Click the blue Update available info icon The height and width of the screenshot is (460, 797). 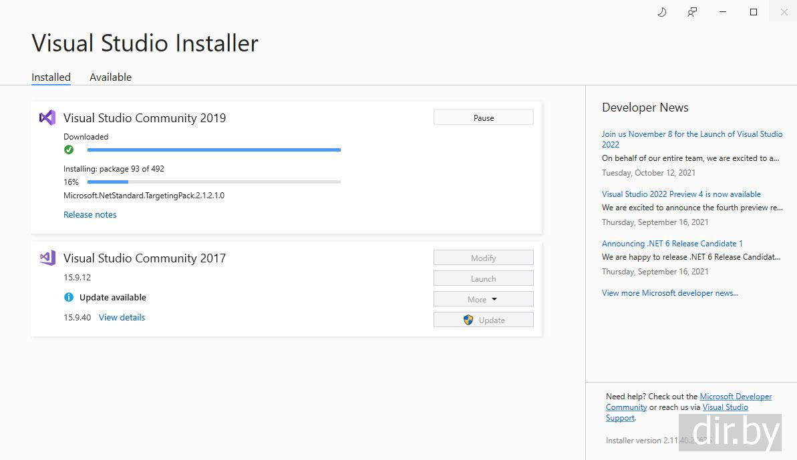pyautogui.click(x=69, y=298)
